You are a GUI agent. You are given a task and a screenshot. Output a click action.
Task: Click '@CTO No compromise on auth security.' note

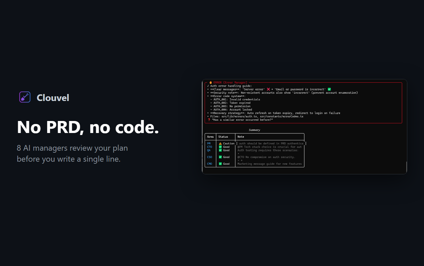pos(266,157)
